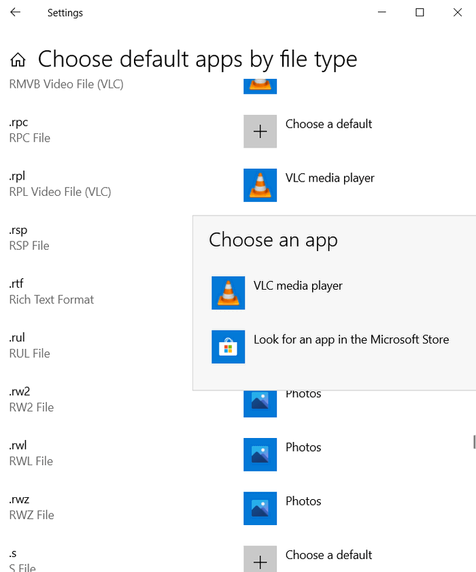Click the '.rwl' extension text
Image resolution: width=476 pixels, height=572 pixels.
tap(18, 445)
